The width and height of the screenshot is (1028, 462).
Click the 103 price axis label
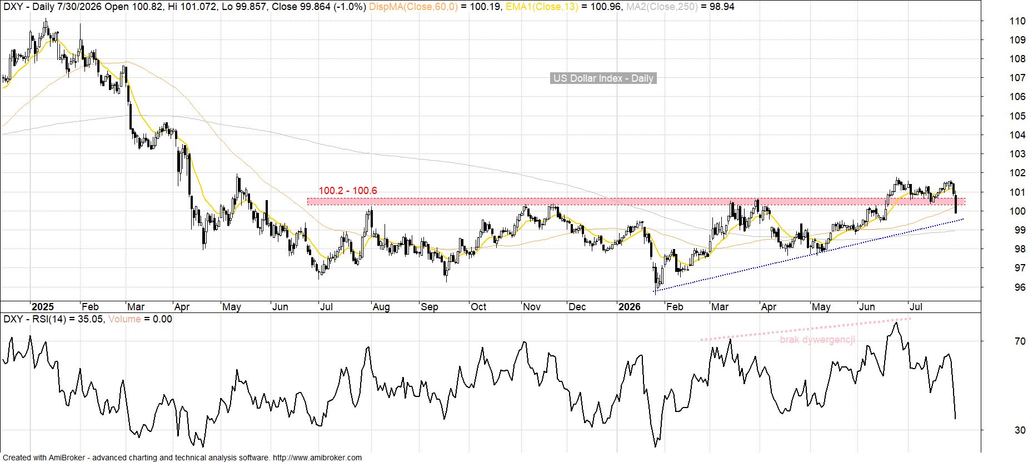(1017, 154)
